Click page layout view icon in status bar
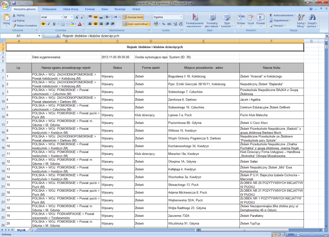The width and height of the screenshot is (329, 237). pyautogui.click(x=279, y=234)
